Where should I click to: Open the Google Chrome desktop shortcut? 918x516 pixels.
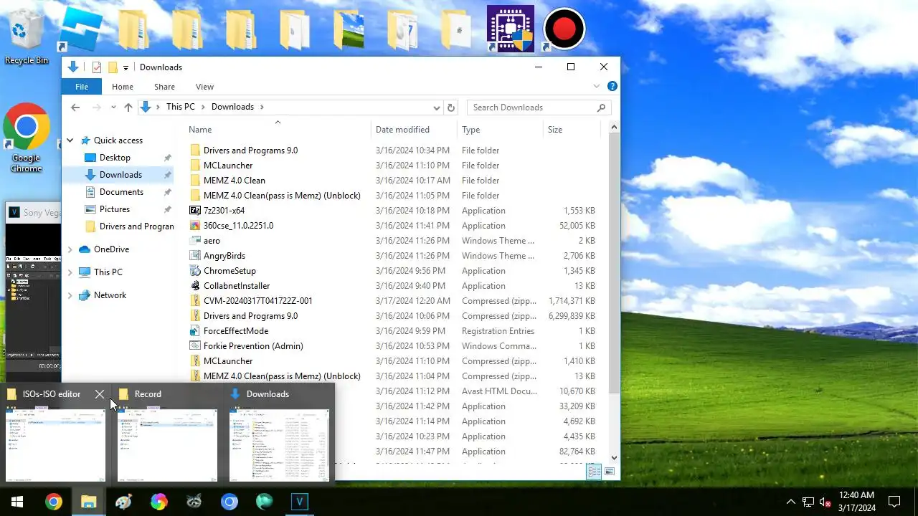click(x=26, y=138)
